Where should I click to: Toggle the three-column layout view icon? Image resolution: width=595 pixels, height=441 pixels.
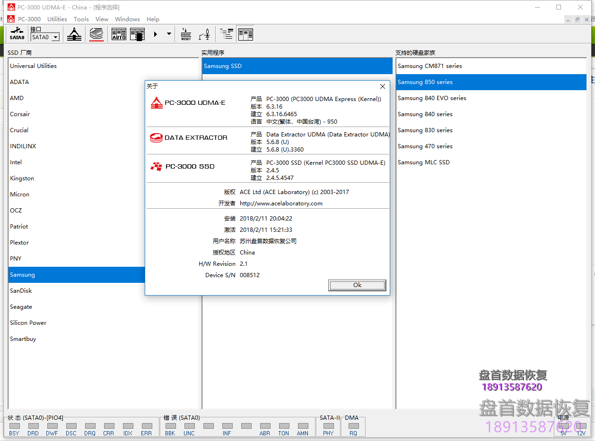(x=245, y=34)
